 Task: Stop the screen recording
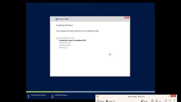(x=111, y=101)
